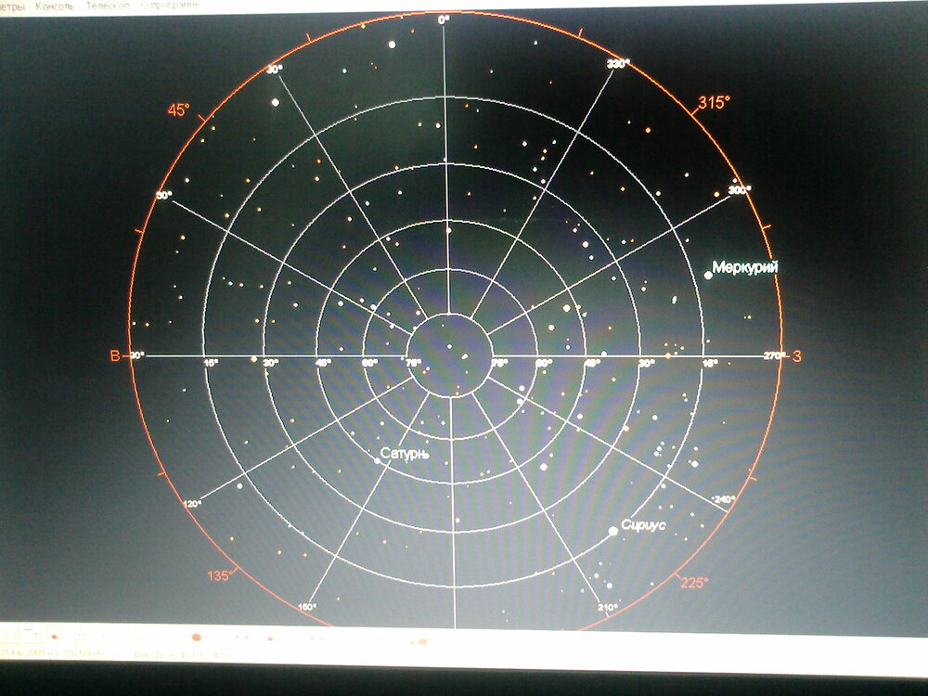Screen dimensions: 928x696
Task: Click the orange 225° azimuth label
Action: (694, 583)
